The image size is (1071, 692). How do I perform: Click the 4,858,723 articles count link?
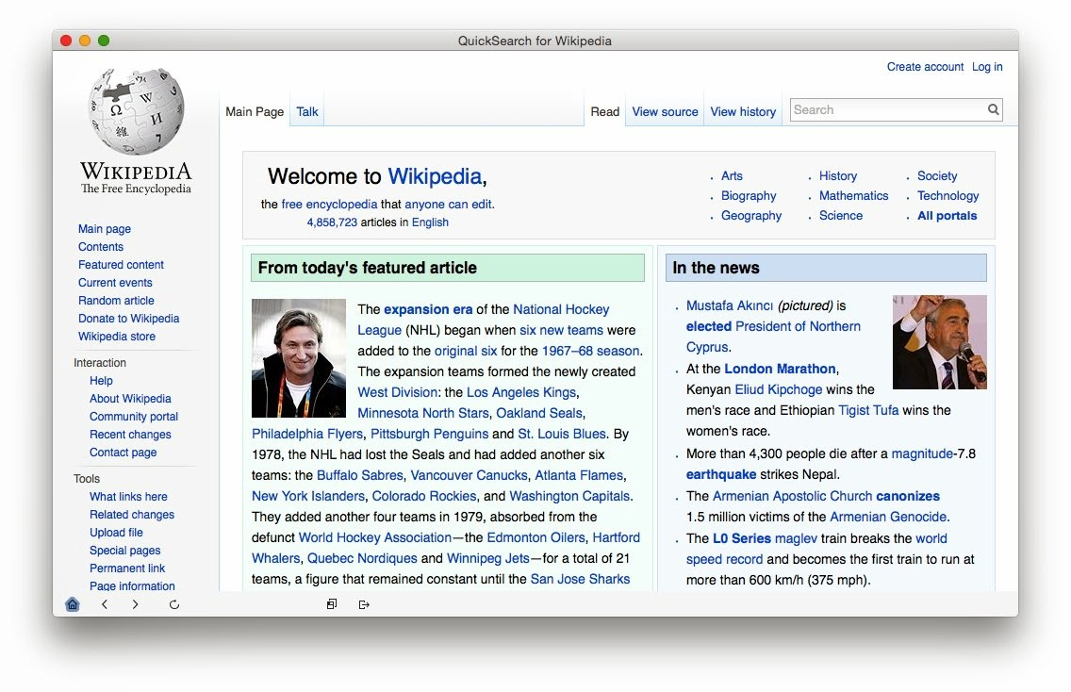(332, 222)
